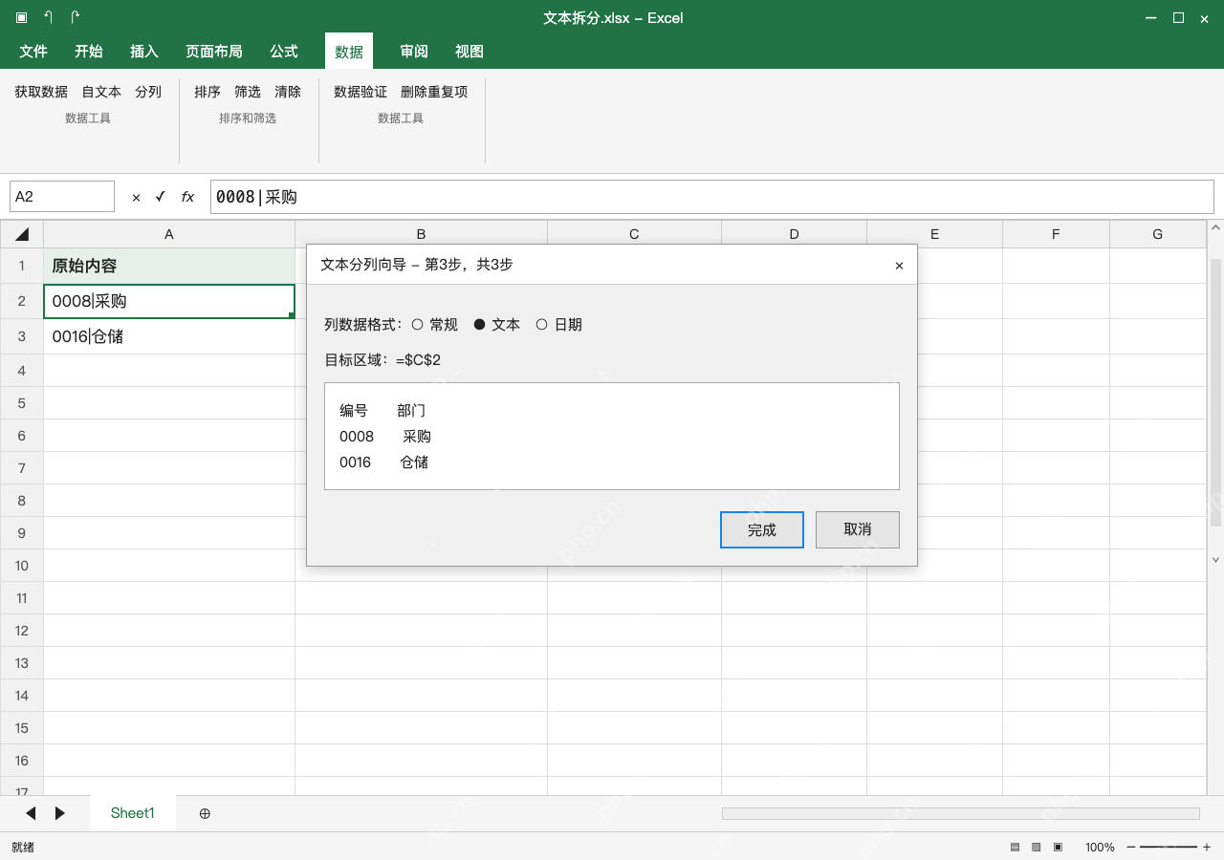Viewport: 1224px width, 860px height.
Task: Close the 文本分列向导 dialog with ×
Action: (899, 266)
